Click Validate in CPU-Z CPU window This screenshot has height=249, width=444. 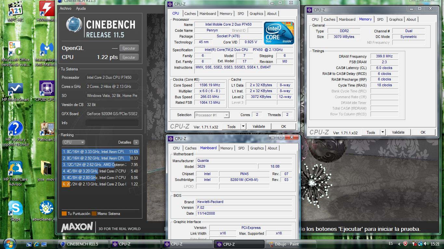(259, 126)
